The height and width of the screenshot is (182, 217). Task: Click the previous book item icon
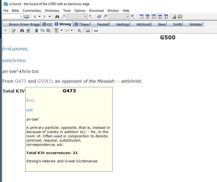click(x=105, y=16)
